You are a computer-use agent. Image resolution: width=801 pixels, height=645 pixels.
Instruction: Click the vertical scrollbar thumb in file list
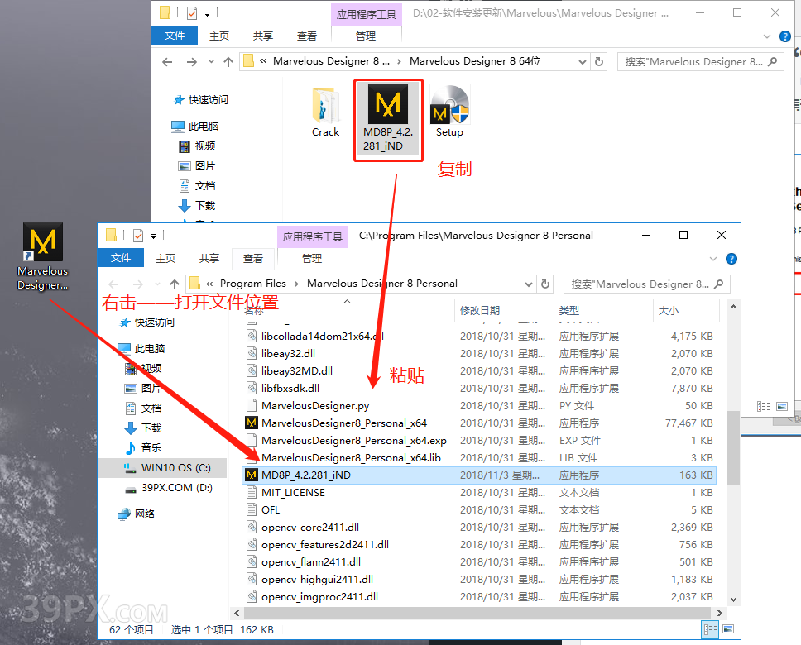[x=733, y=447]
